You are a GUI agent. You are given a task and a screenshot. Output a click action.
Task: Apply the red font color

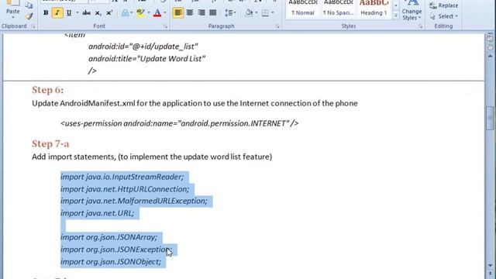tap(157, 13)
